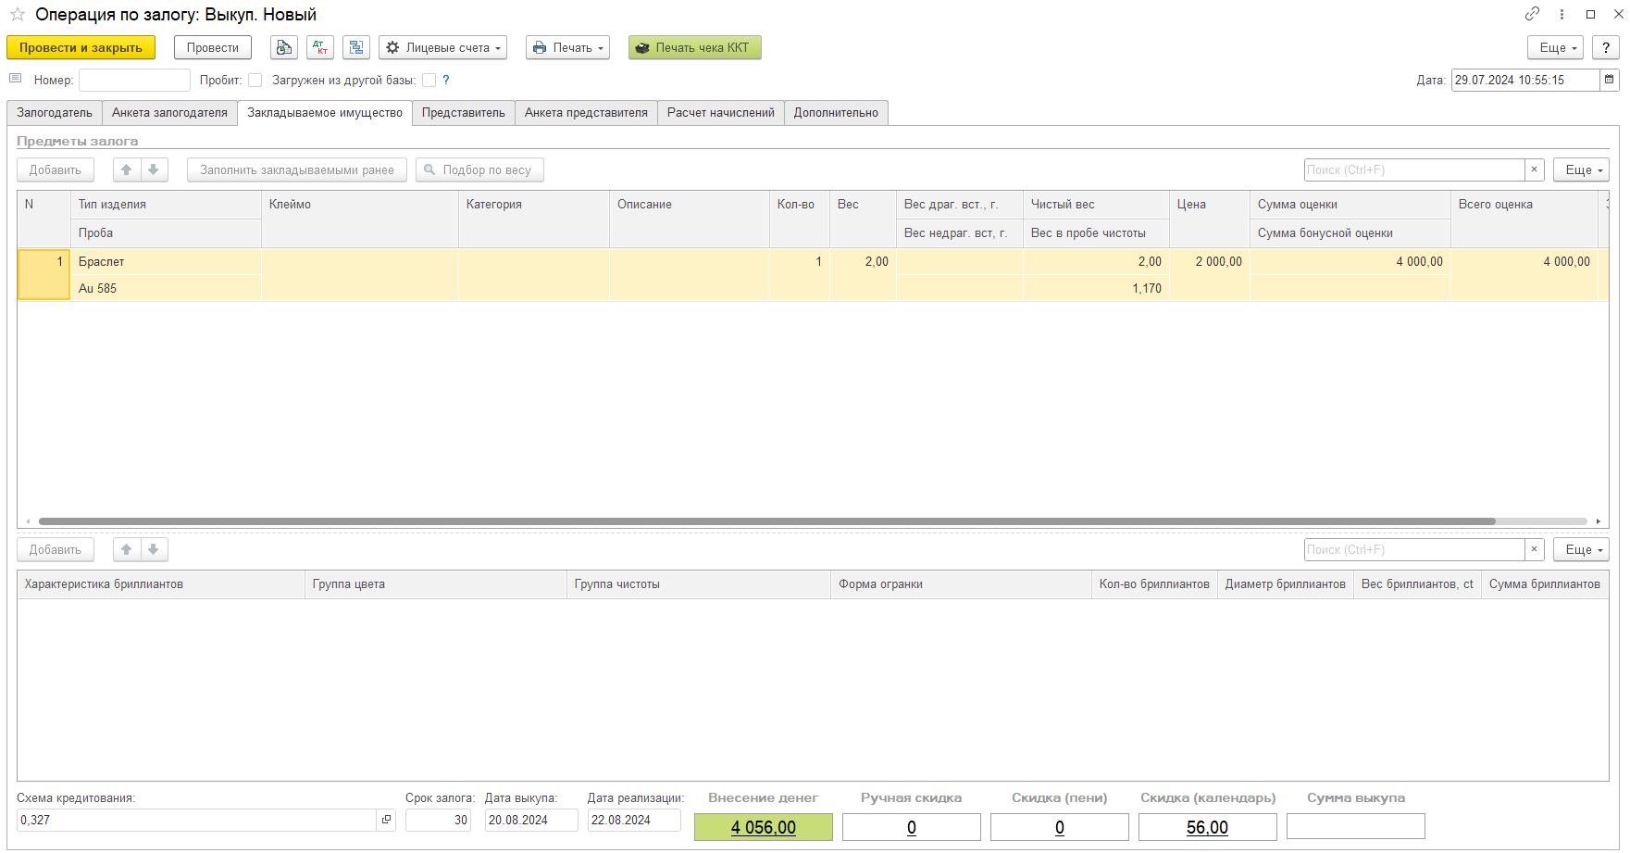The image size is (1630, 853).
Task: Expand the Лицевые счета dropdown
Action: (x=442, y=47)
